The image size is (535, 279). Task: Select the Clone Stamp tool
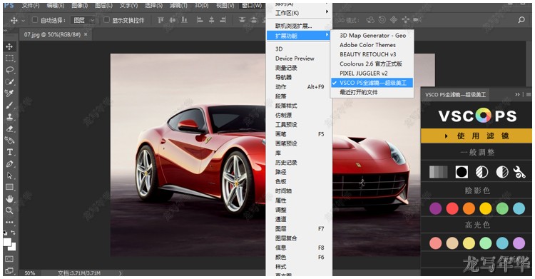[9, 117]
